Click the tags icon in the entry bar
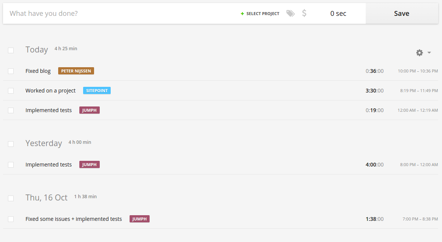This screenshot has height=242, width=442. [x=290, y=13]
